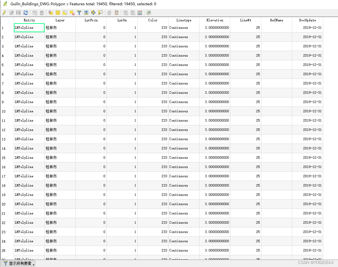Move selection to top of table

(86, 13)
